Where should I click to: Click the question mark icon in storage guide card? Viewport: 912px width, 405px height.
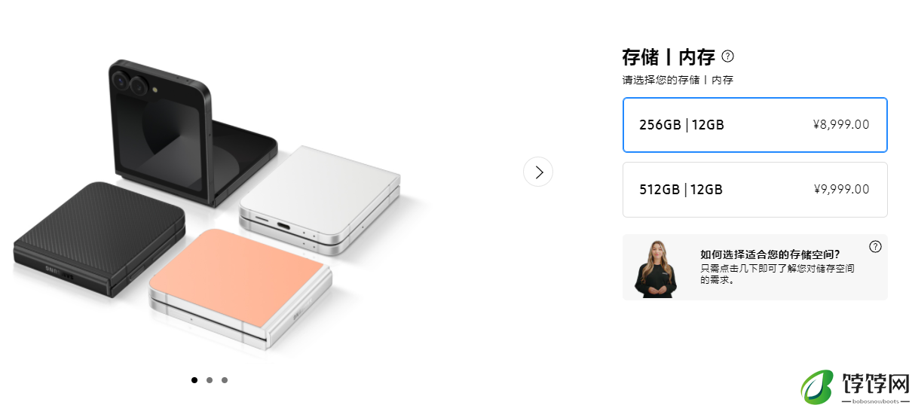pyautogui.click(x=875, y=246)
